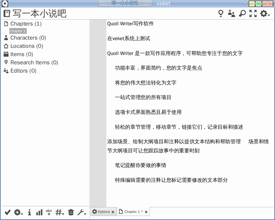
Task: Click the line '选项卡式界面熟悉且易于使用'
Action: pyautogui.click(x=148, y=112)
